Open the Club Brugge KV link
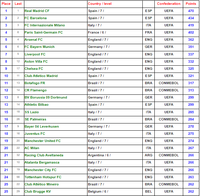This screenshot has width=200, height=196. pyautogui.click(x=37, y=192)
